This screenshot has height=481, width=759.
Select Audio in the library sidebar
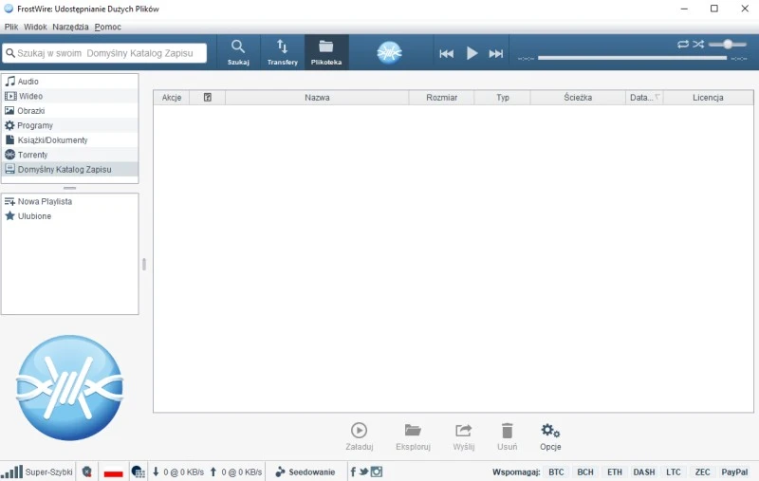tap(69, 82)
